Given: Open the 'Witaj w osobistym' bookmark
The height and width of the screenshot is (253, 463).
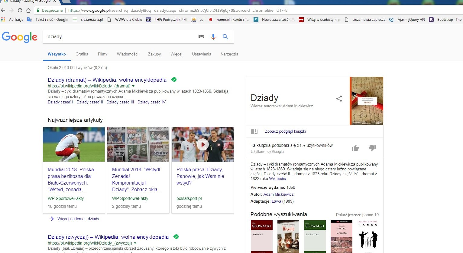Looking at the screenshot, I should pyautogui.click(x=320, y=20).
